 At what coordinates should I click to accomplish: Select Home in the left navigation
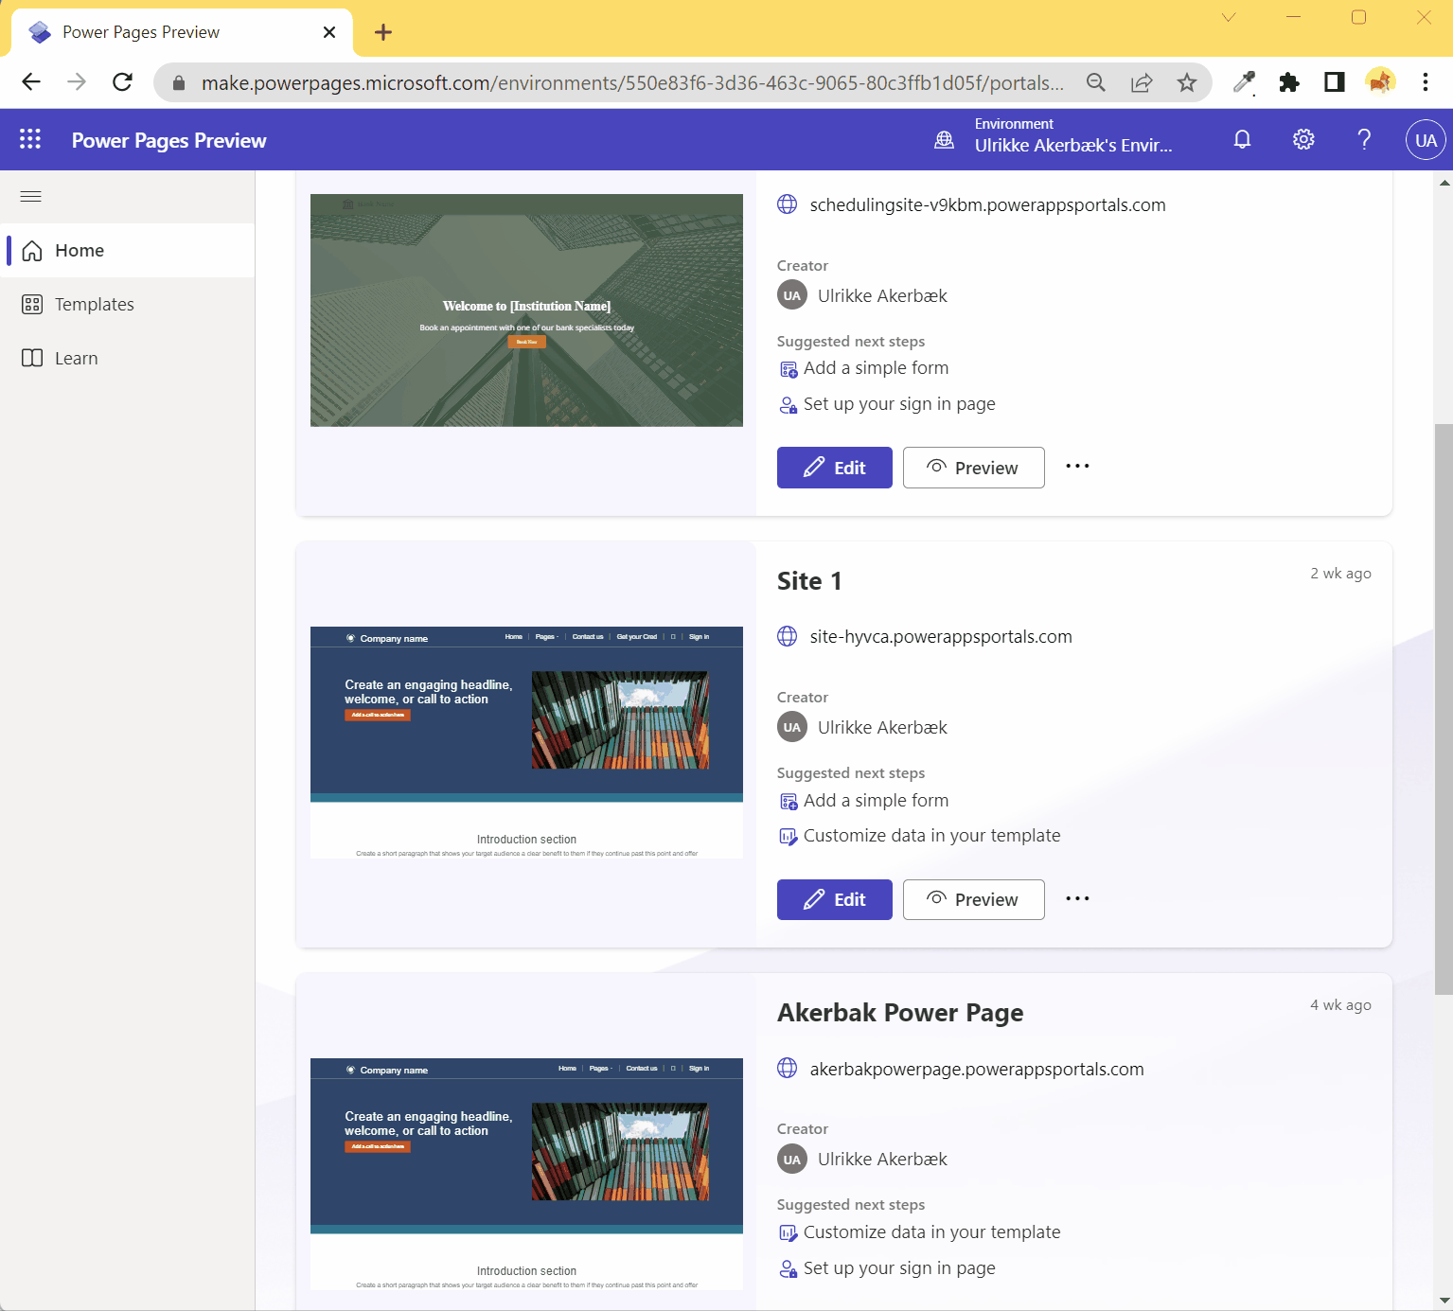tap(128, 250)
